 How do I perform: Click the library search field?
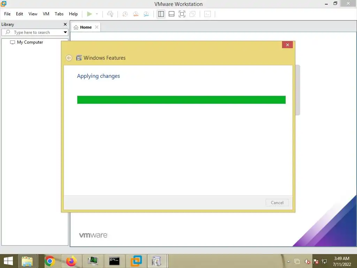tap(34, 32)
